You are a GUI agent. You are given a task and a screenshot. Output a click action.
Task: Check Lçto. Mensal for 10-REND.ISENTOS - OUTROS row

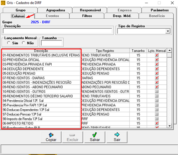click(157, 92)
